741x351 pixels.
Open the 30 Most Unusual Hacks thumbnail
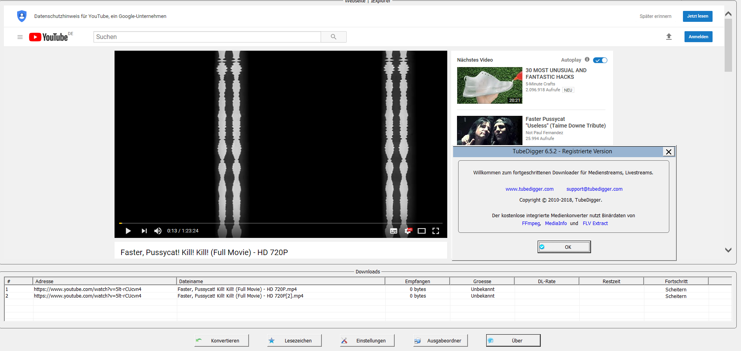[x=490, y=85]
